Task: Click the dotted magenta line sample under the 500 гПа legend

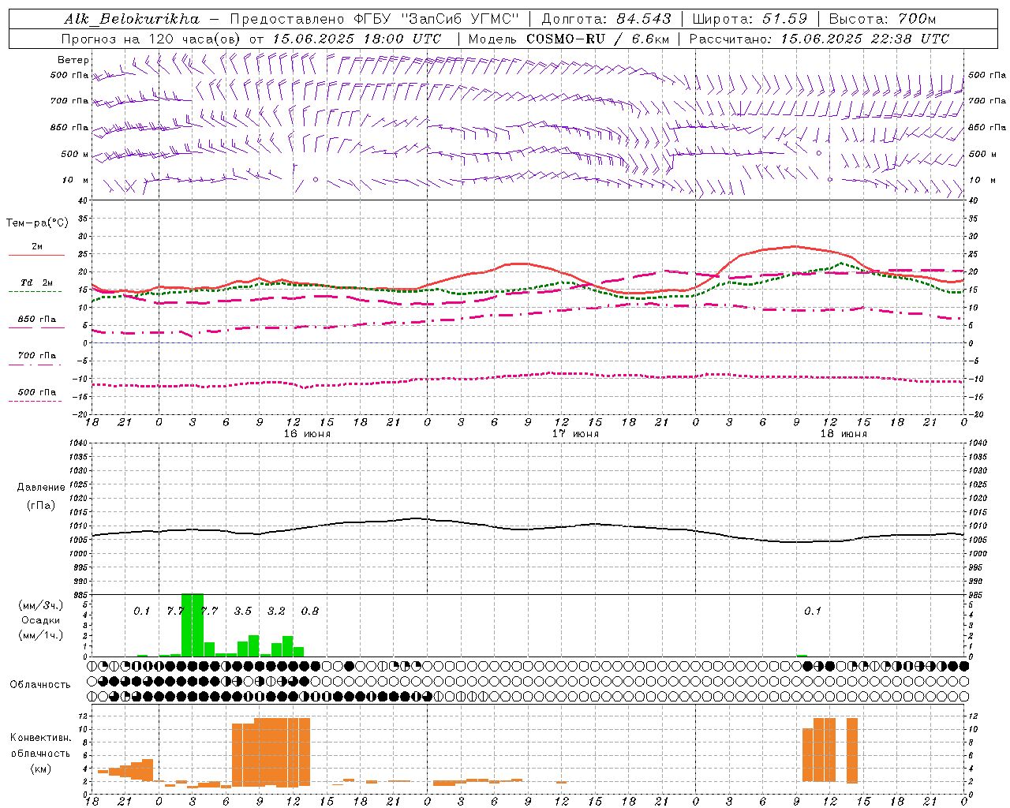Action: (35, 402)
